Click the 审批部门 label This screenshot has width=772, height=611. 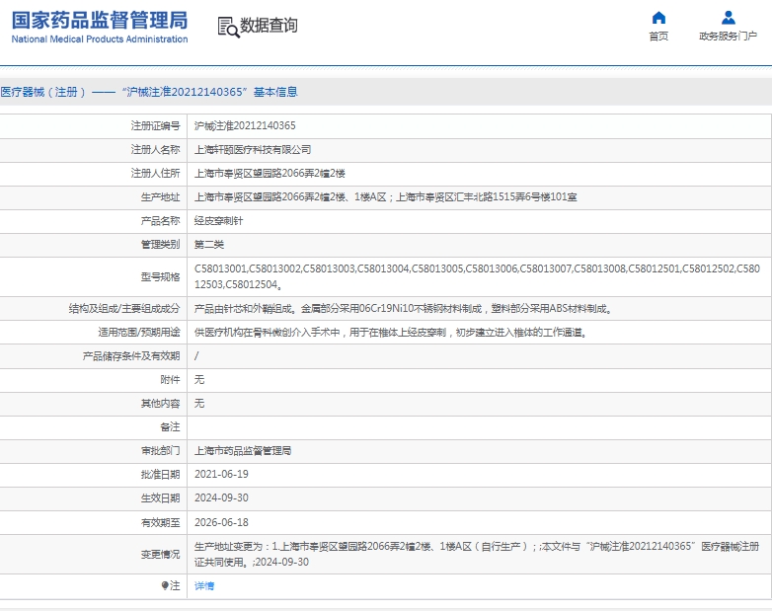click(x=161, y=451)
